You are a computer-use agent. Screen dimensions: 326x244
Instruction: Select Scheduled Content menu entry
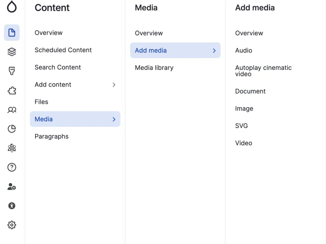click(x=63, y=50)
